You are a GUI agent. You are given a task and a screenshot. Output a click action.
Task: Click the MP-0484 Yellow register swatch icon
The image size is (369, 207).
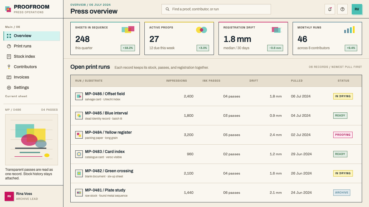click(79, 135)
